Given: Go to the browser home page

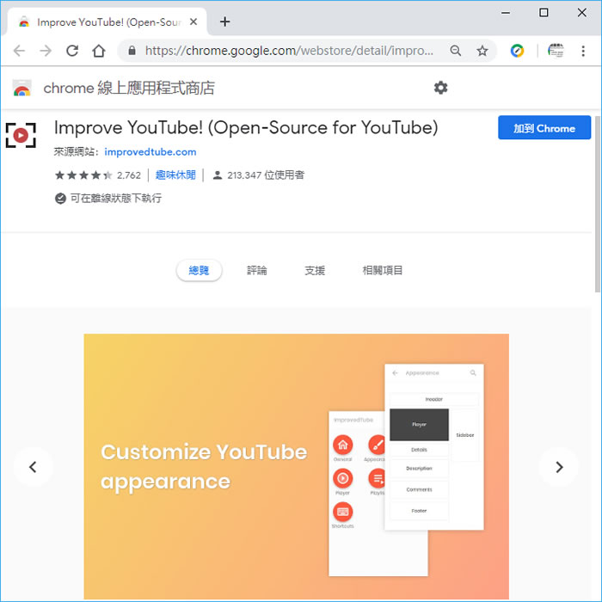Looking at the screenshot, I should 99,51.
